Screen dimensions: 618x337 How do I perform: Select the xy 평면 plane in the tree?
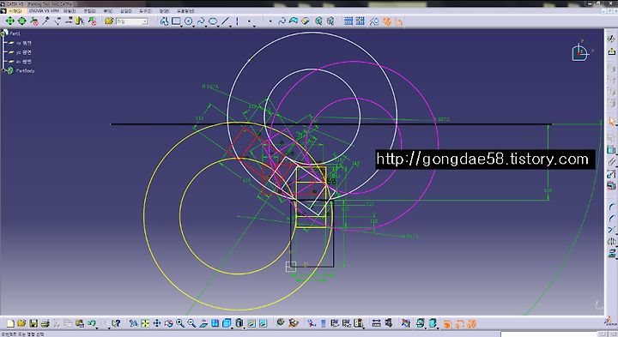tap(23, 43)
